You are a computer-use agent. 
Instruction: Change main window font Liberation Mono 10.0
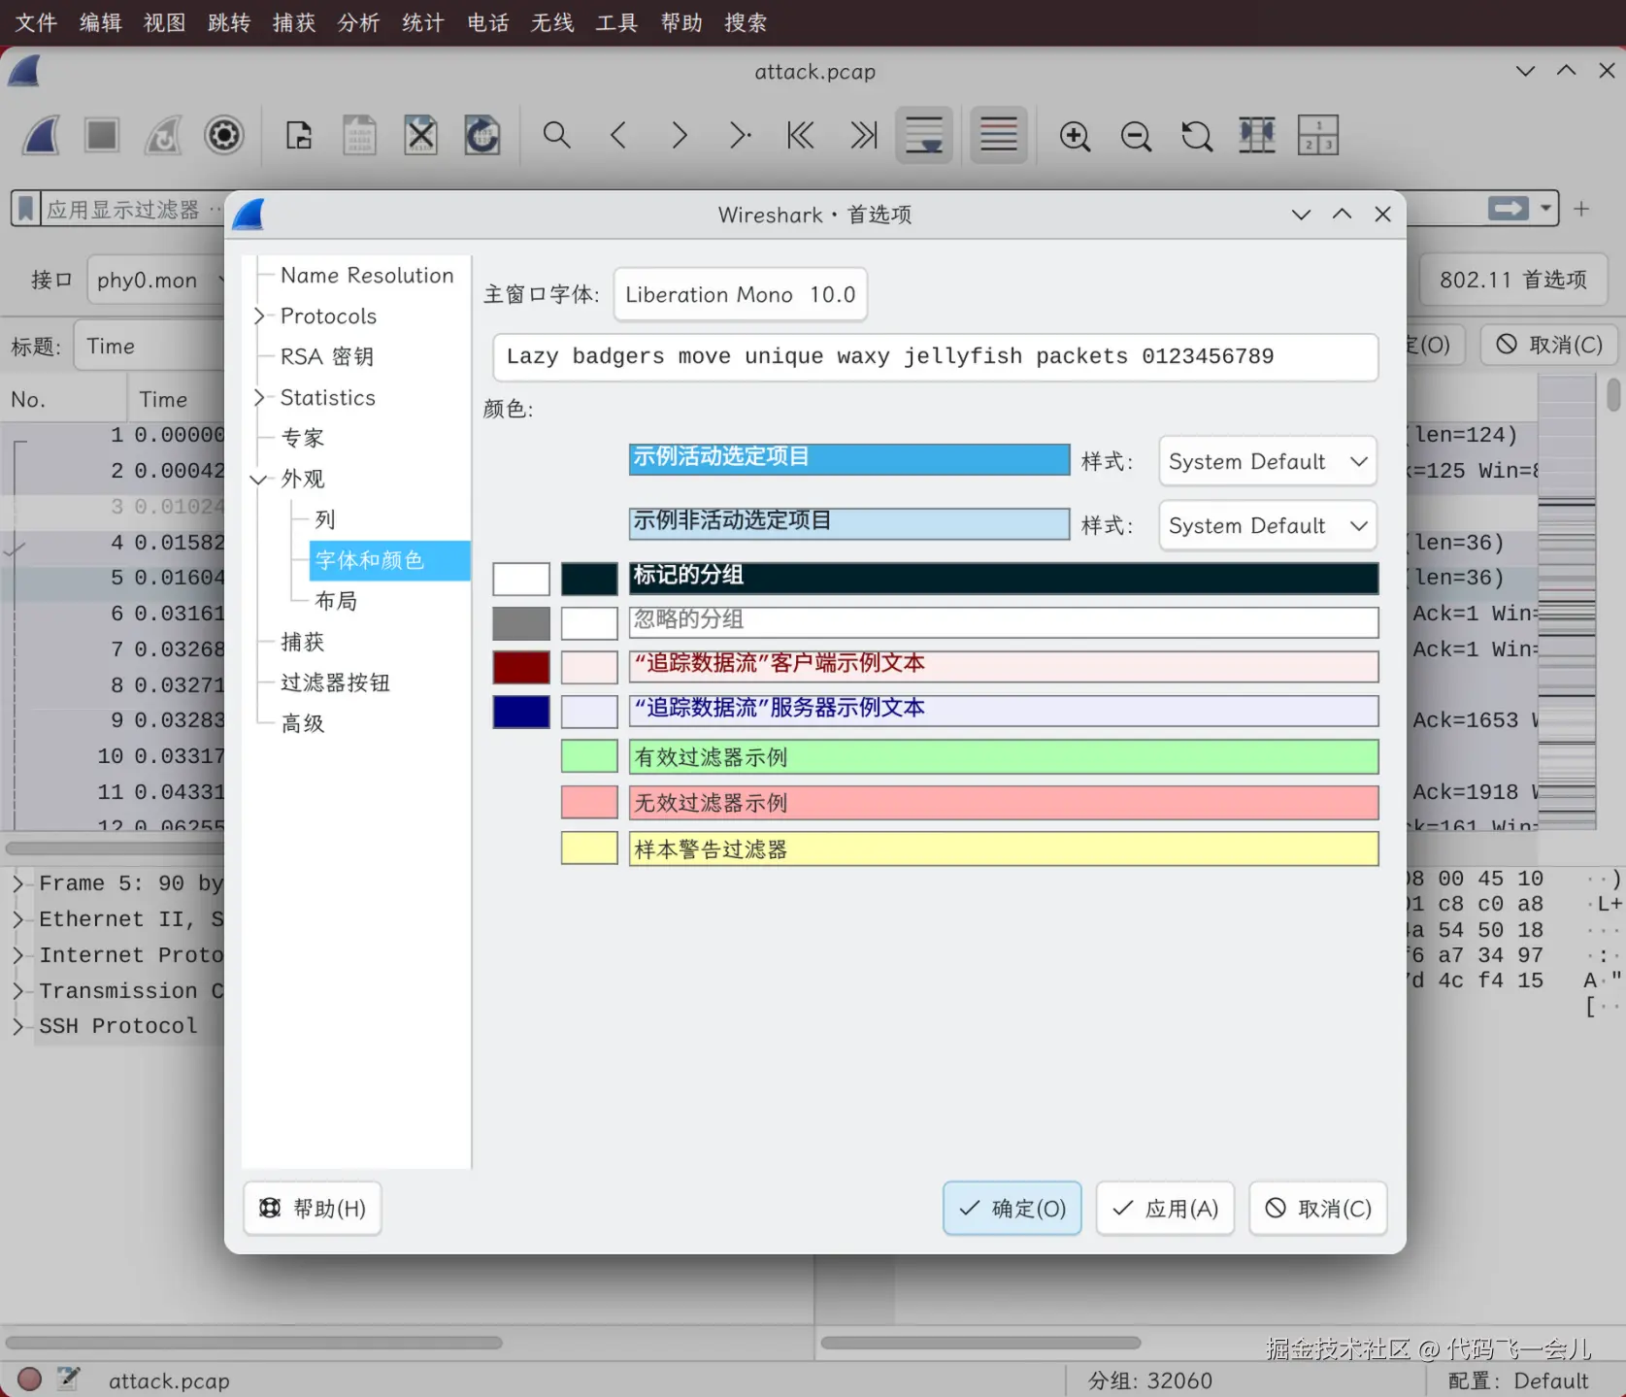[x=741, y=295]
